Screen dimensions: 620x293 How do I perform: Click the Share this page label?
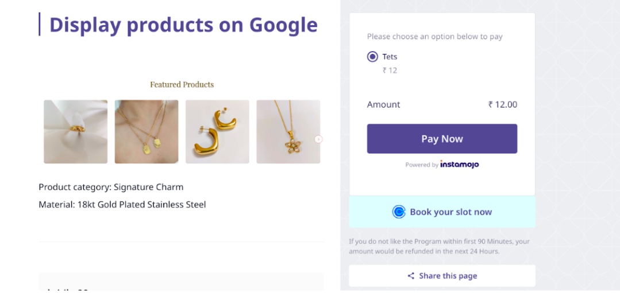tap(448, 276)
